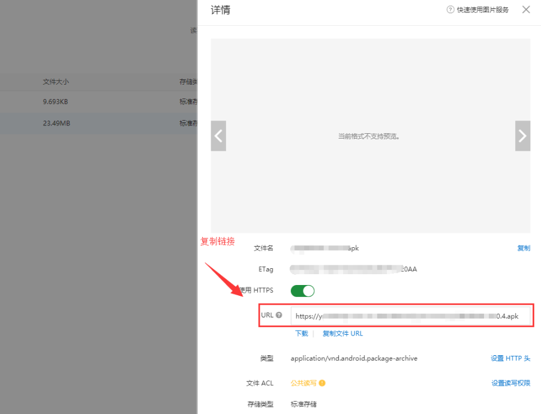Select the file row sized 23.49MB
The width and height of the screenshot is (541, 414).
tap(56, 124)
